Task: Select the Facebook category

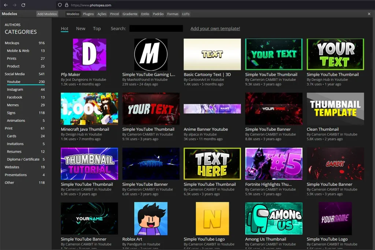Action: 26,97
